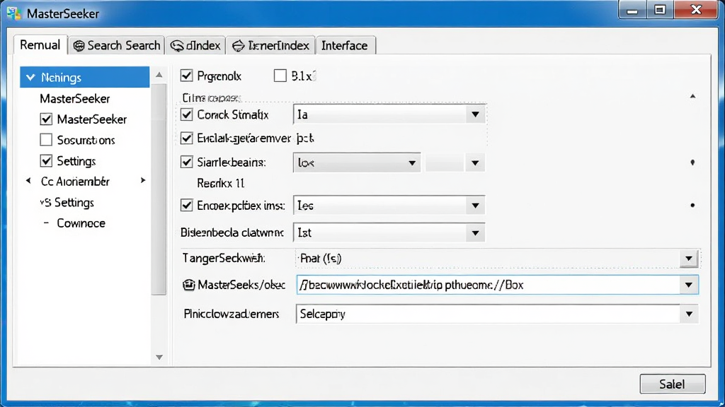Maximize the MasterSeeker window
Viewport: 725px width, 407px height.
click(x=660, y=10)
